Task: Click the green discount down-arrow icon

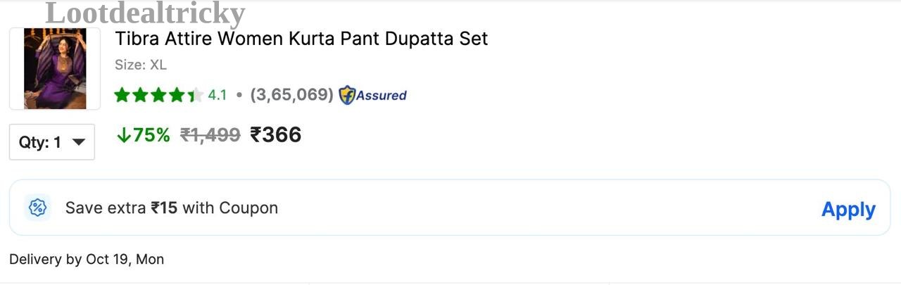Action: (124, 135)
